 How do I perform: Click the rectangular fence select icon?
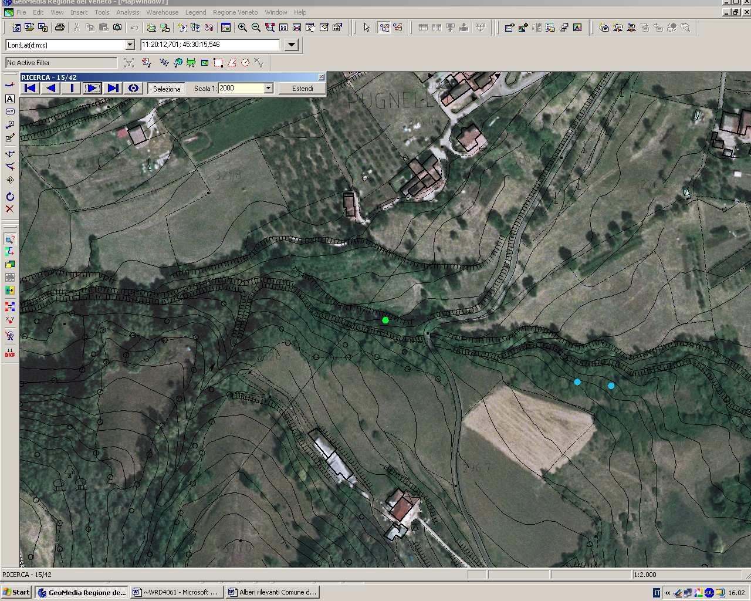(218, 63)
